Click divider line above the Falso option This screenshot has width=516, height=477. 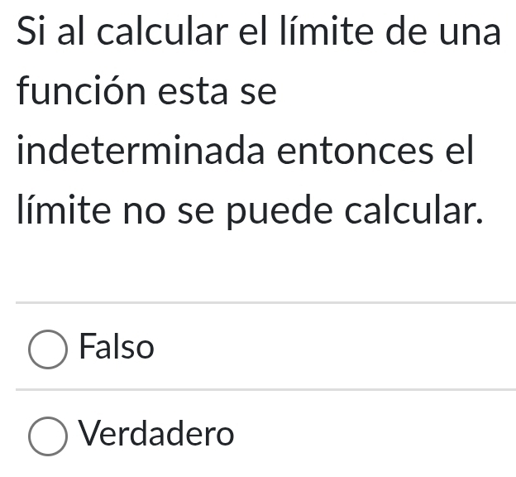pyautogui.click(x=265, y=303)
